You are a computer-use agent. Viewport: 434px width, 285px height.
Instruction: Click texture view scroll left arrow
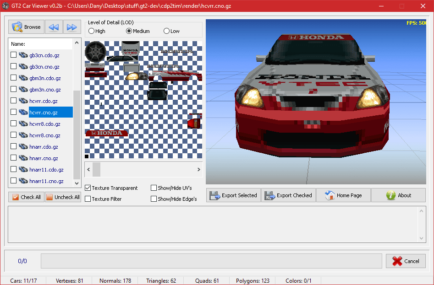[88, 169]
